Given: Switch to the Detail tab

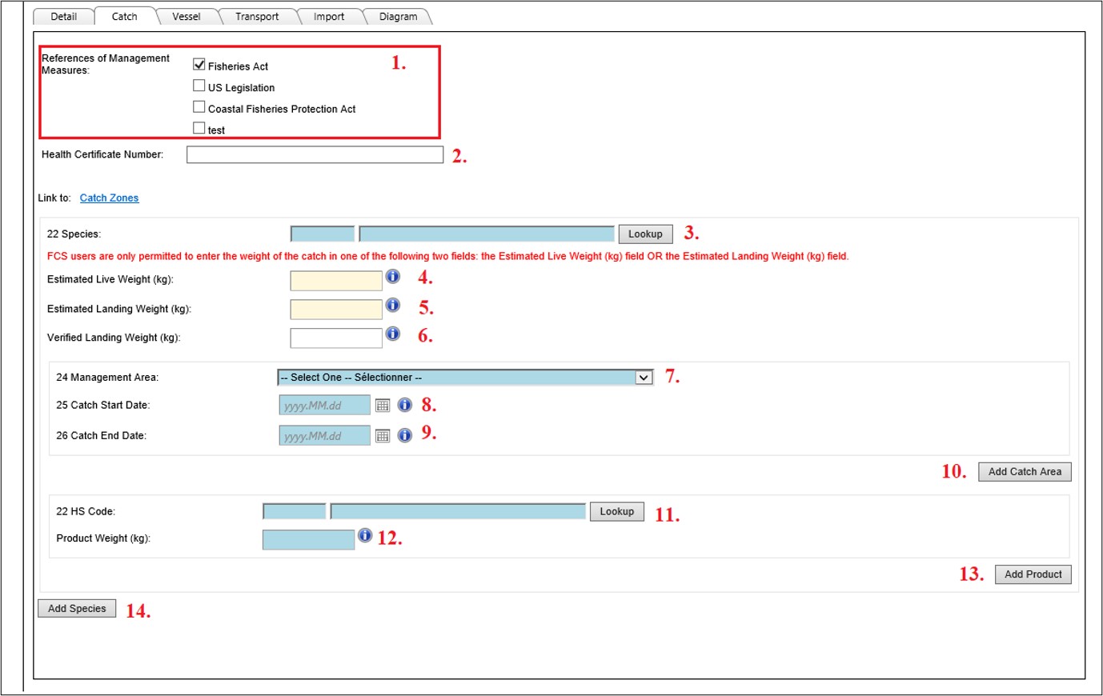Looking at the screenshot, I should click(64, 17).
